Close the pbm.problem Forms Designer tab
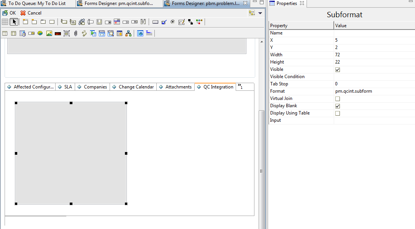The image size is (415, 229). coord(245,3)
